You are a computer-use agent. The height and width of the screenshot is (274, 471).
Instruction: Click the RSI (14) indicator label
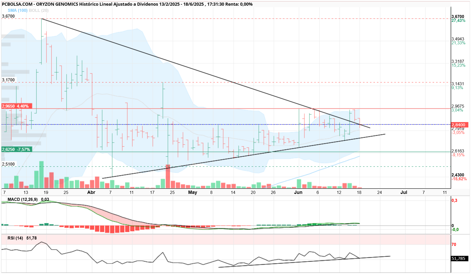click(x=15, y=238)
